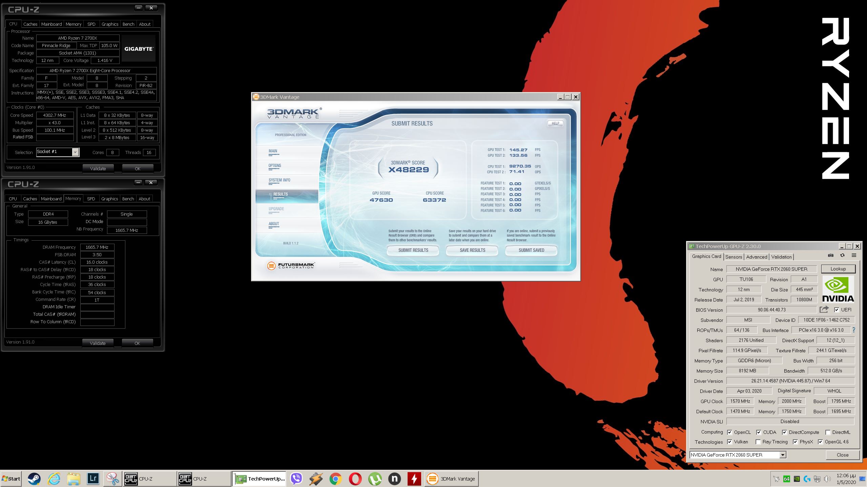This screenshot has width=867, height=487.
Task: Open Winamp lightning bolt icon in taskbar
Action: point(316,479)
